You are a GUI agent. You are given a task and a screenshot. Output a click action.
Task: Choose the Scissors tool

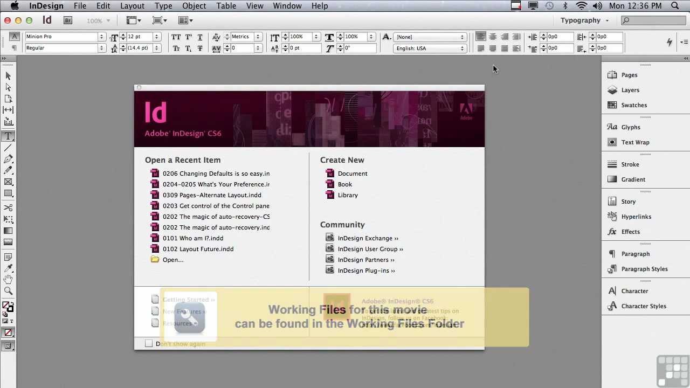click(x=8, y=208)
